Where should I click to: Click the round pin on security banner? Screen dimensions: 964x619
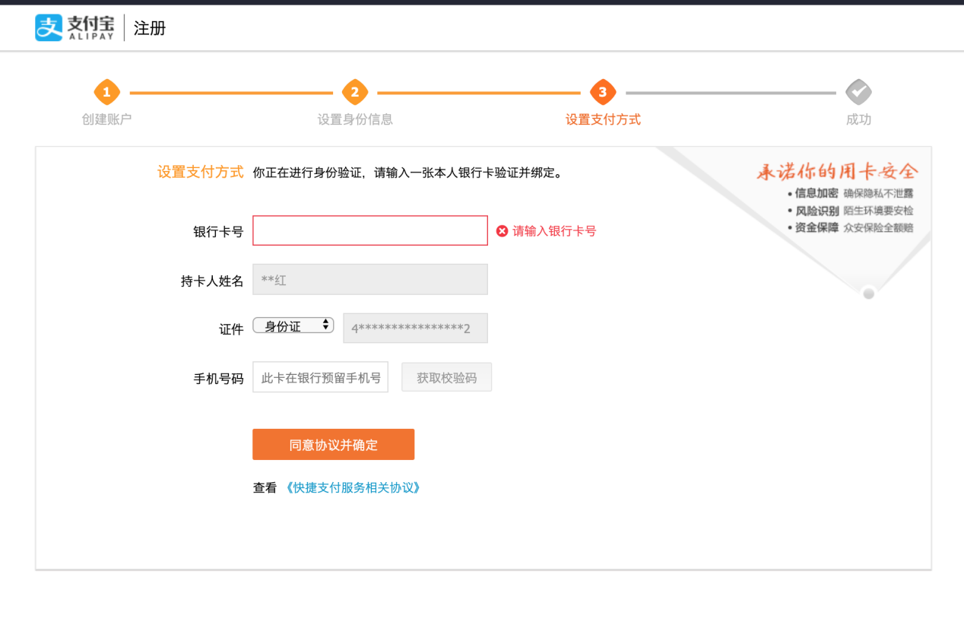(869, 294)
